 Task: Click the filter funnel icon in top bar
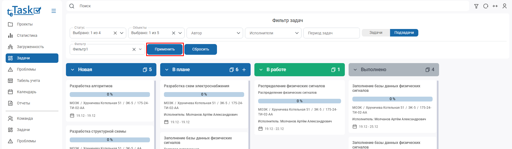pyautogui.click(x=476, y=6)
